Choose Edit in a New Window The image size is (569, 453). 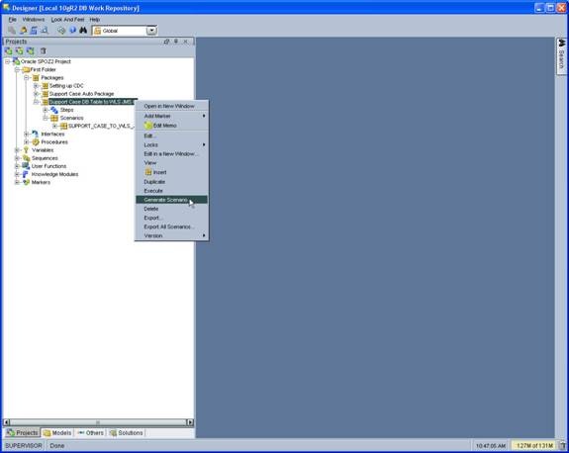[171, 153]
